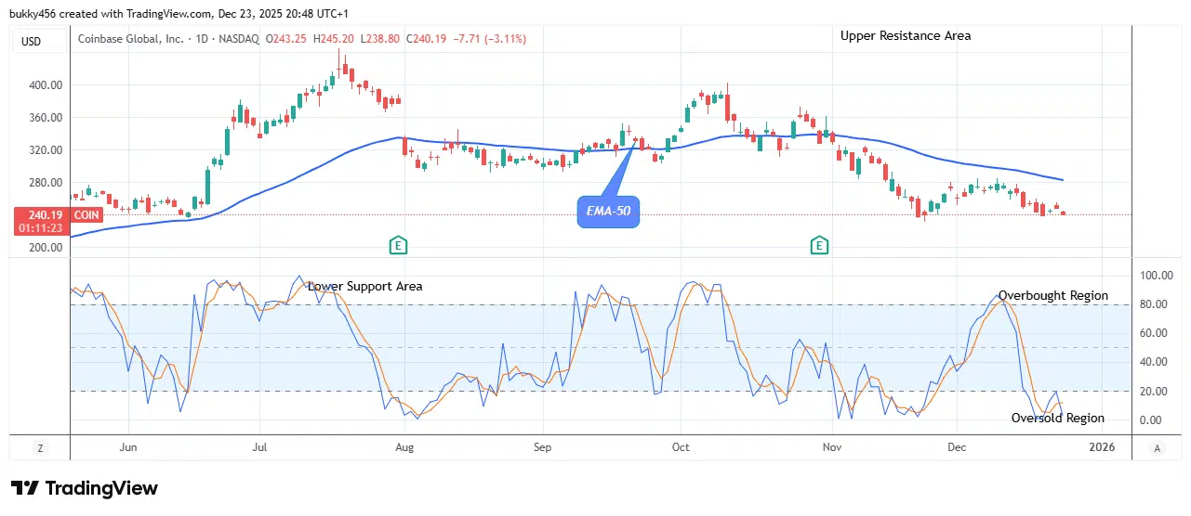Click the 240.19 current price label
Screen dimensions: 1191x516
tap(43, 214)
